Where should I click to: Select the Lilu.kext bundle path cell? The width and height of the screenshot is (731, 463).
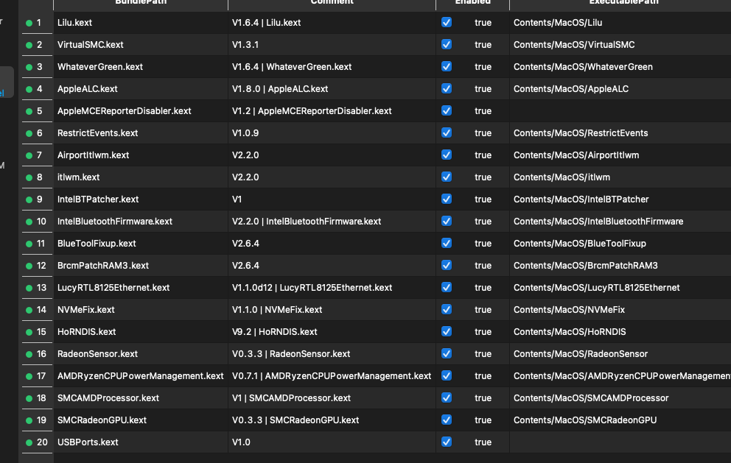(141, 22)
